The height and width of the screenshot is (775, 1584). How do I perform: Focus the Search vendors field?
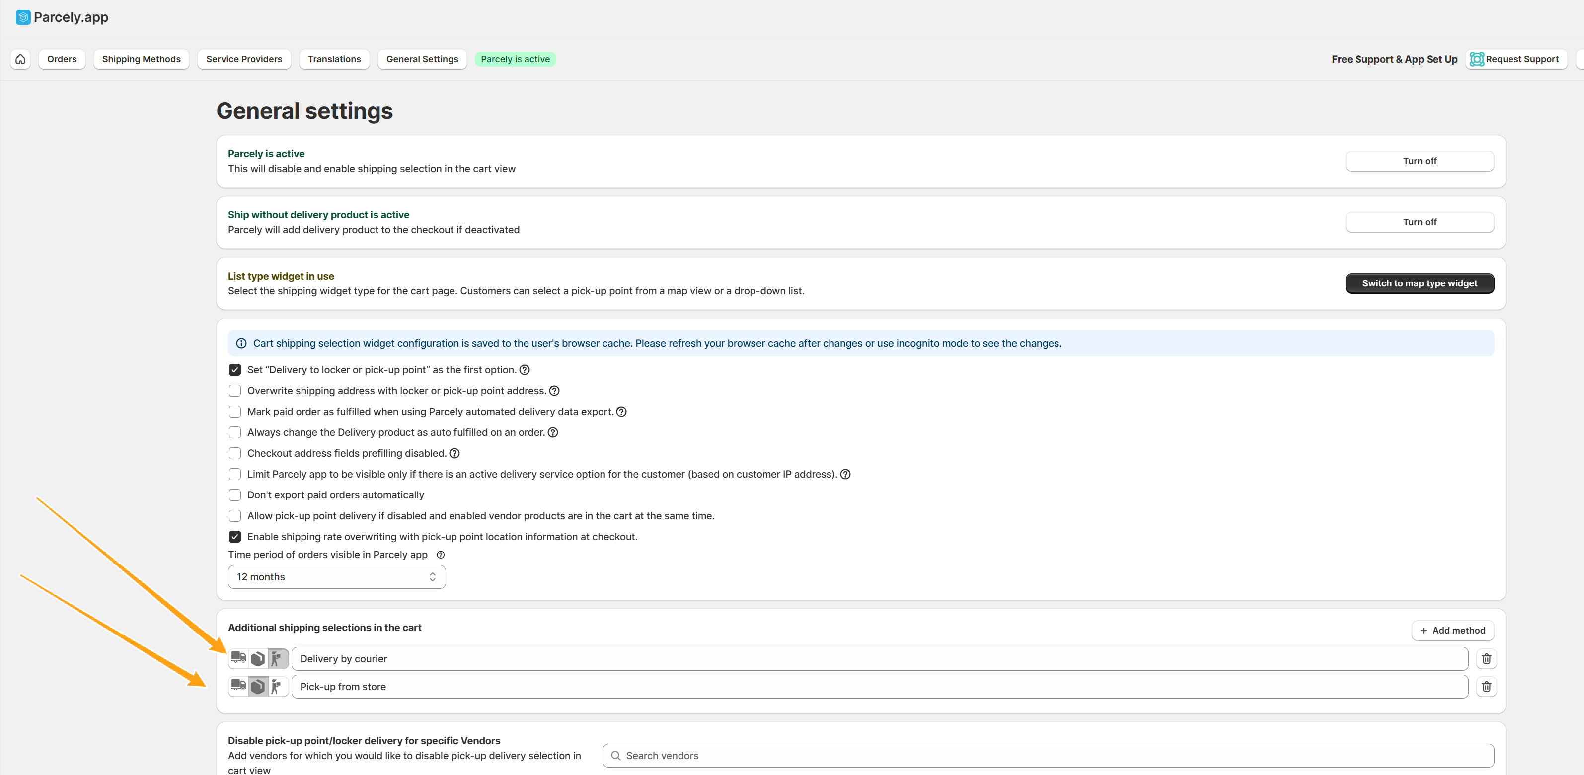click(1048, 755)
